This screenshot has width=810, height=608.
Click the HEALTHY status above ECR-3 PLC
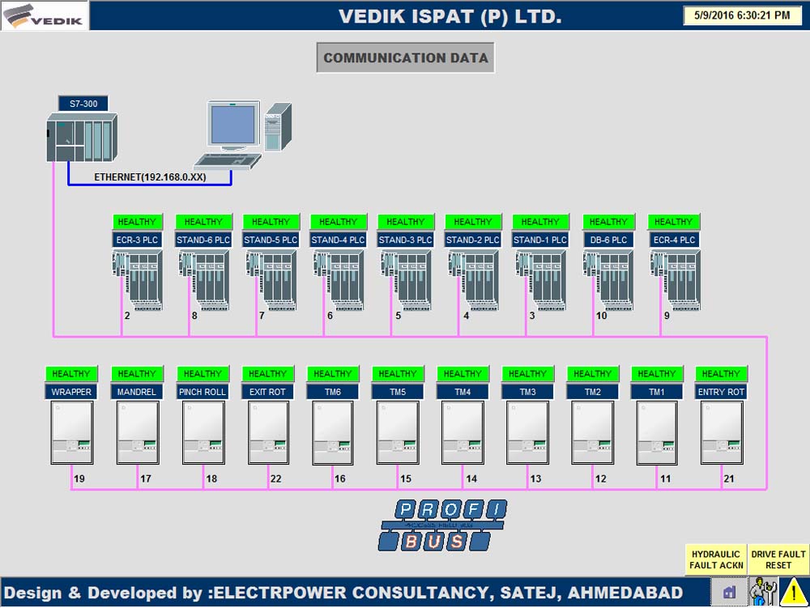click(138, 222)
